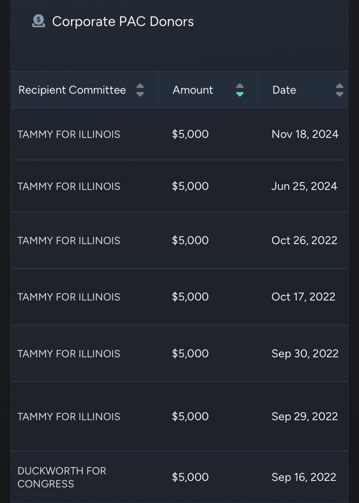Image resolution: width=359 pixels, height=503 pixels.
Task: Click the Oct 26, 2022 date cell
Action: pos(304,240)
